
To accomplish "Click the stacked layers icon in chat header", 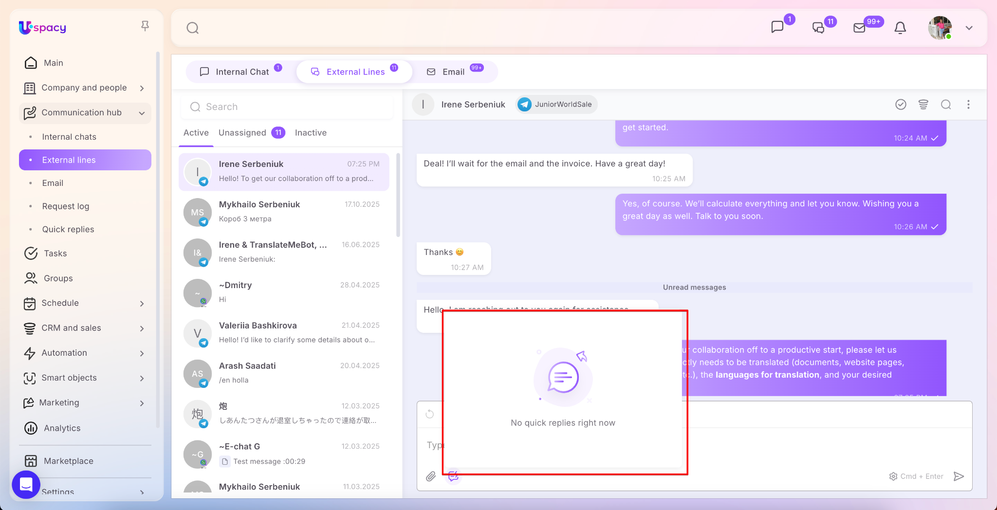I will [x=923, y=105].
